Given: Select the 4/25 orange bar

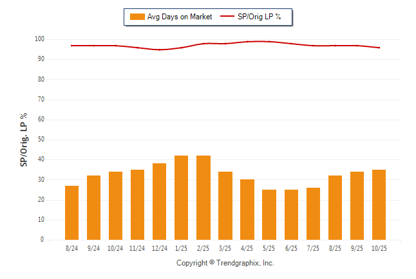Looking at the screenshot, I should [247, 209].
